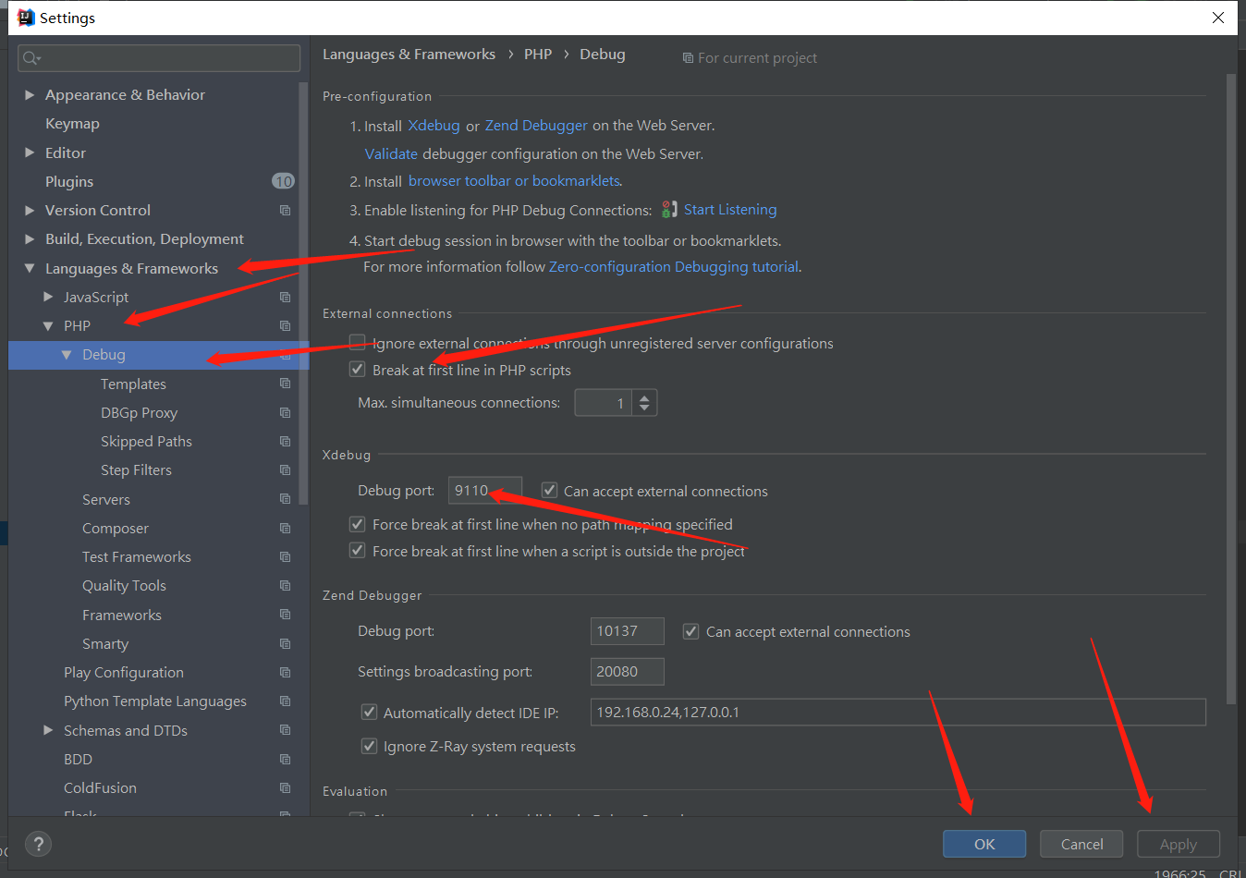Click the right panel vertical scrollbar
The width and height of the screenshot is (1246, 878).
pyautogui.click(x=1230, y=388)
